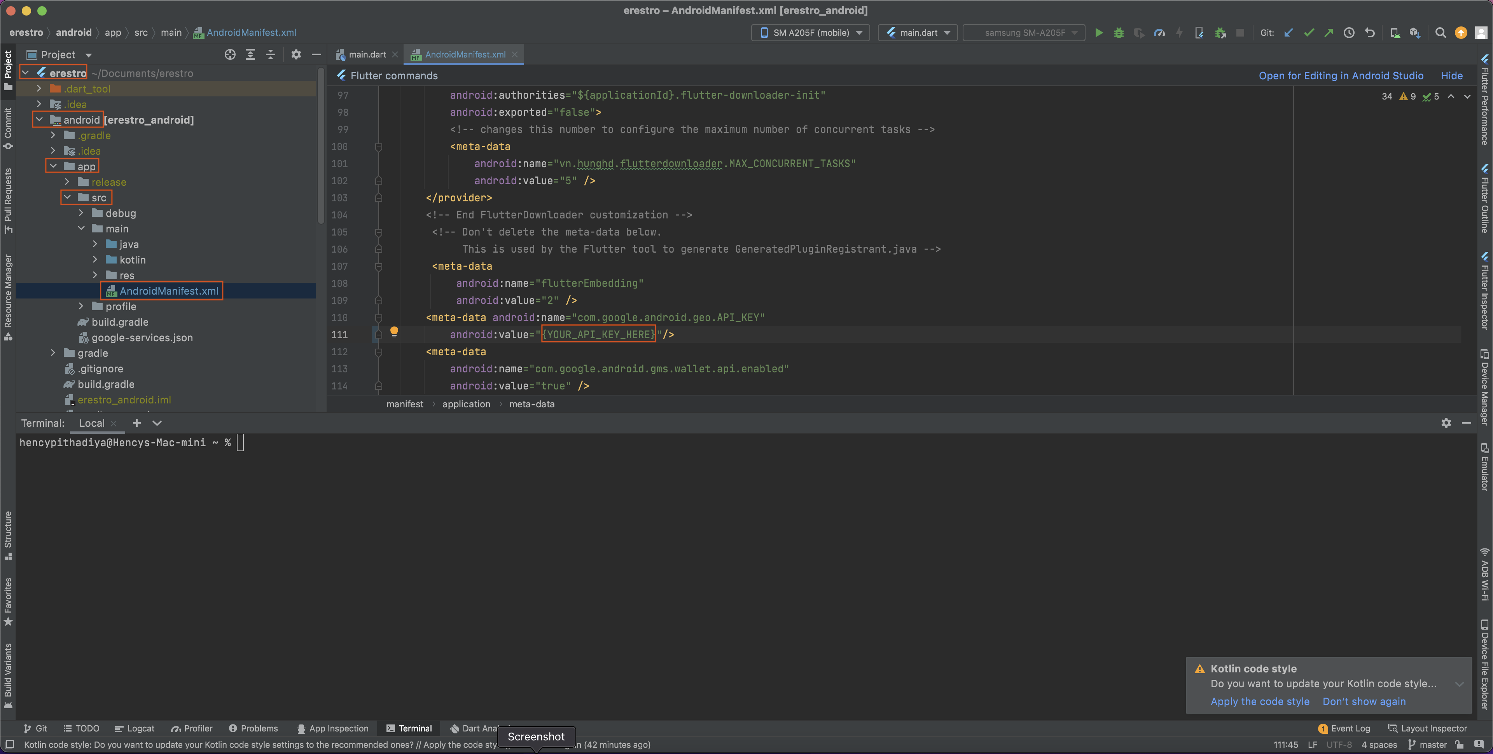Add a new terminal session with plus icon
The width and height of the screenshot is (1493, 754).
[x=137, y=423]
